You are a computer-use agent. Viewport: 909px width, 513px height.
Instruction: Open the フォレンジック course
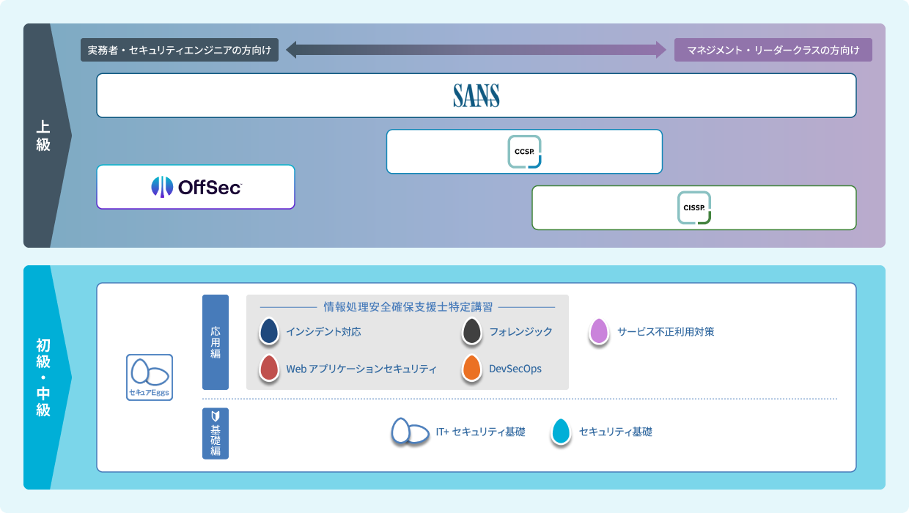(520, 331)
